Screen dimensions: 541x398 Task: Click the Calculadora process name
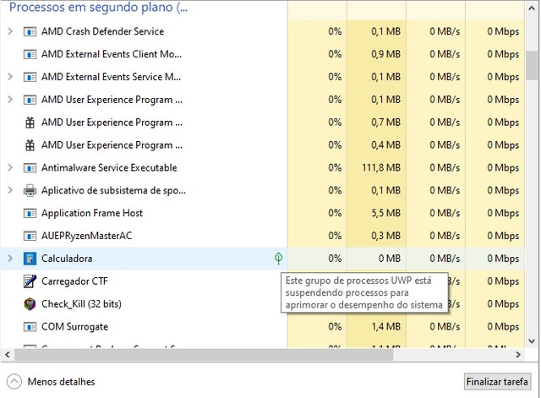click(x=67, y=259)
